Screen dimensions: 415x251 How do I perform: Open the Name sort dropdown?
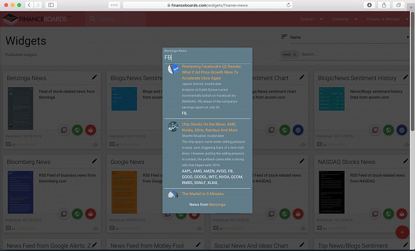tap(349, 38)
